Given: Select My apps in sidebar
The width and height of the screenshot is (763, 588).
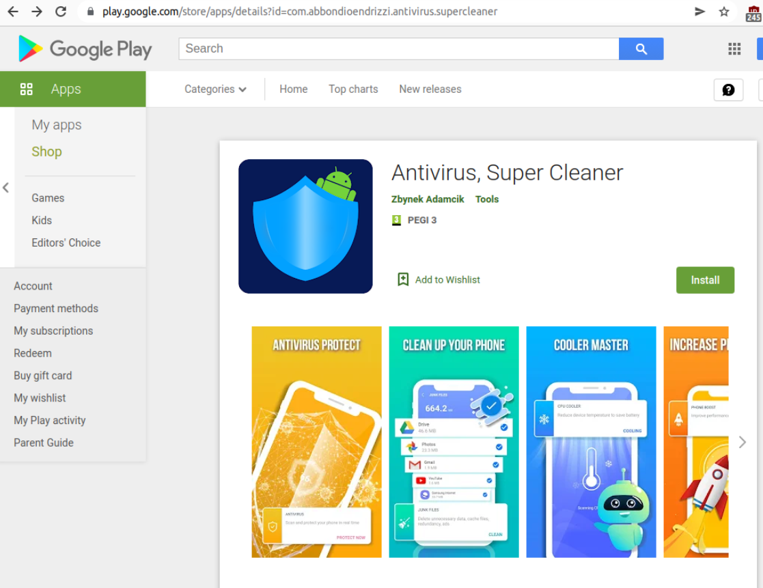Looking at the screenshot, I should point(57,125).
